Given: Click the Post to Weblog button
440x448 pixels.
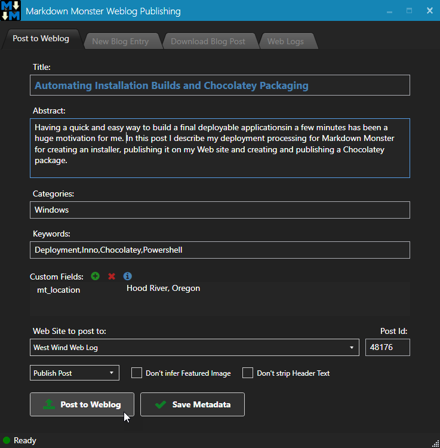Looking at the screenshot, I should (x=82, y=404).
